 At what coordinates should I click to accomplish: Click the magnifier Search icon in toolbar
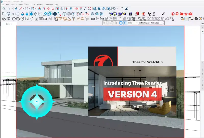4,9
